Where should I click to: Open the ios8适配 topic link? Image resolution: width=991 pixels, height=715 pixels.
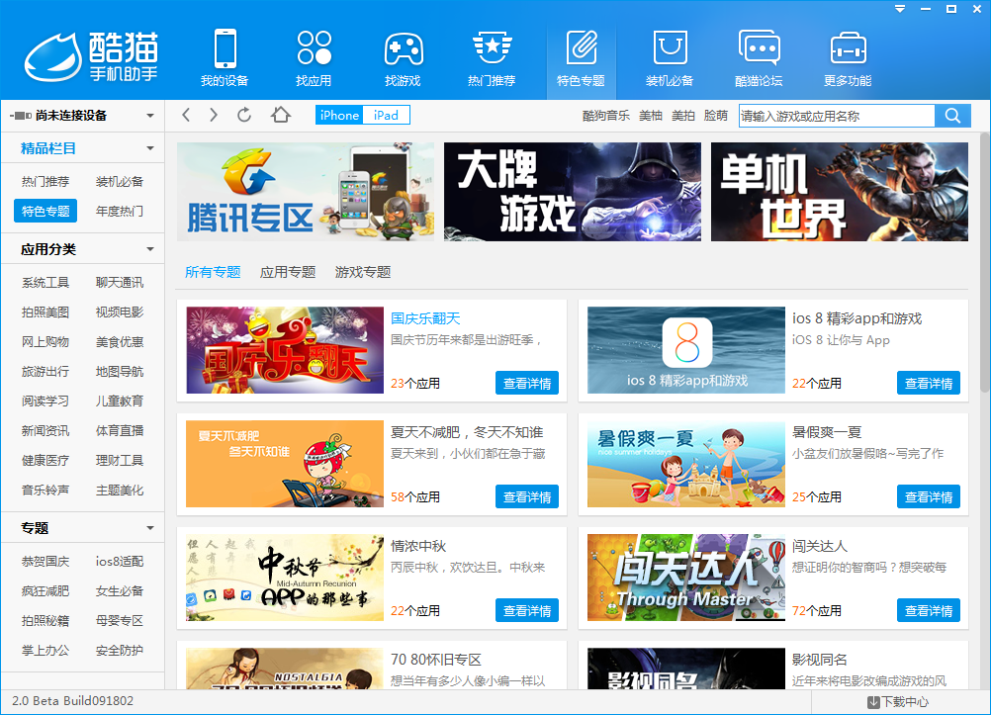(x=120, y=562)
